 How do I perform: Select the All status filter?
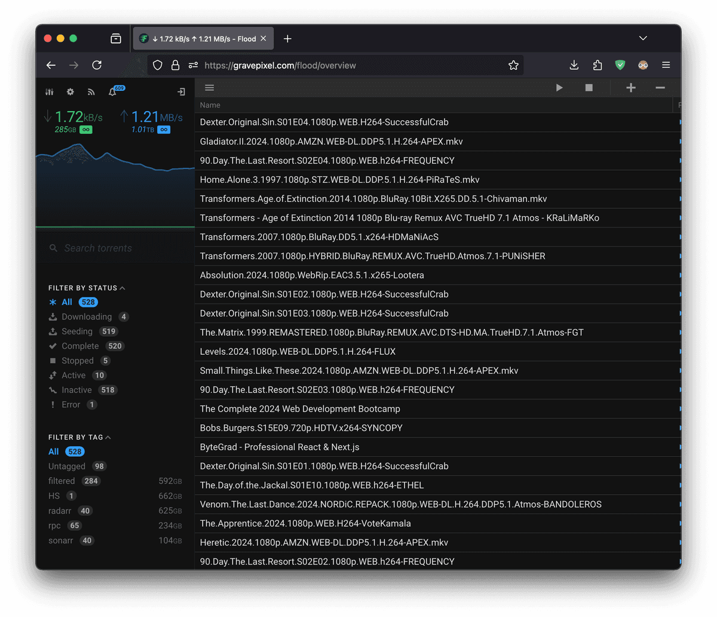point(73,302)
